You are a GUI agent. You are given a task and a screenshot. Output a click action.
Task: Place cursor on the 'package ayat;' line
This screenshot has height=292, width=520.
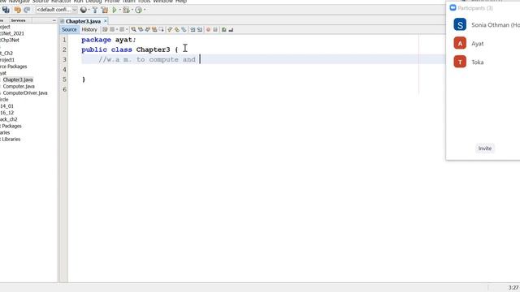click(x=108, y=40)
